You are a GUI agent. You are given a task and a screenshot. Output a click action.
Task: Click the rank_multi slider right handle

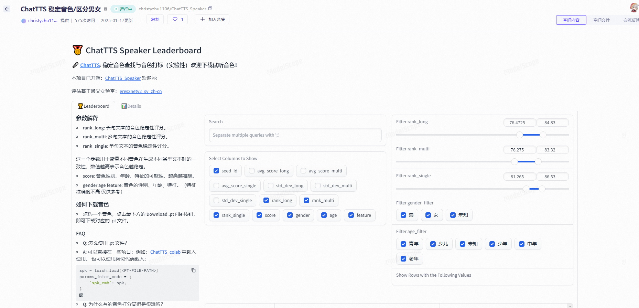click(538, 162)
